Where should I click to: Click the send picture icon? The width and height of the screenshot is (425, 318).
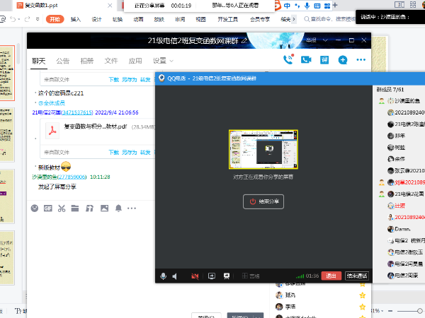click(104, 208)
